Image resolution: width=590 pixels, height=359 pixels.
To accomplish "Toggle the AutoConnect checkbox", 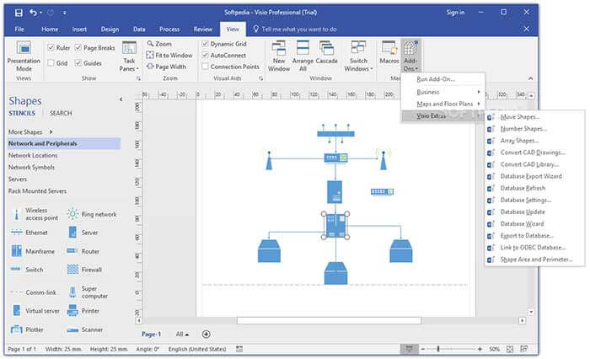I will click(x=205, y=55).
